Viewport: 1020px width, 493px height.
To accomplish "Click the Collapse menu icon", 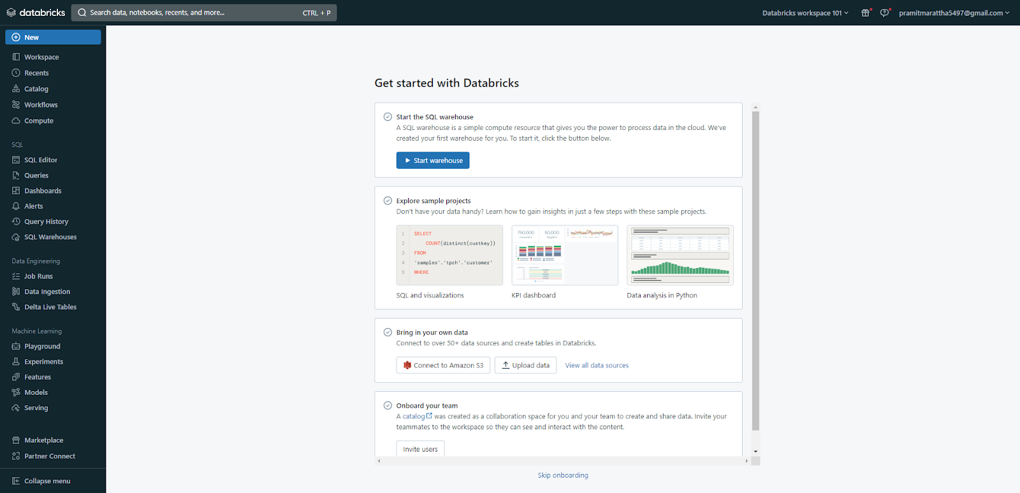I will pos(16,481).
